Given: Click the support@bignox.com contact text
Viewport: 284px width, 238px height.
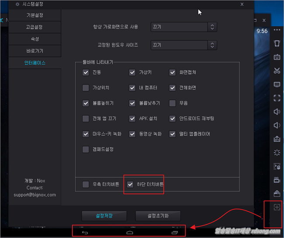Looking at the screenshot, I should point(35,195).
